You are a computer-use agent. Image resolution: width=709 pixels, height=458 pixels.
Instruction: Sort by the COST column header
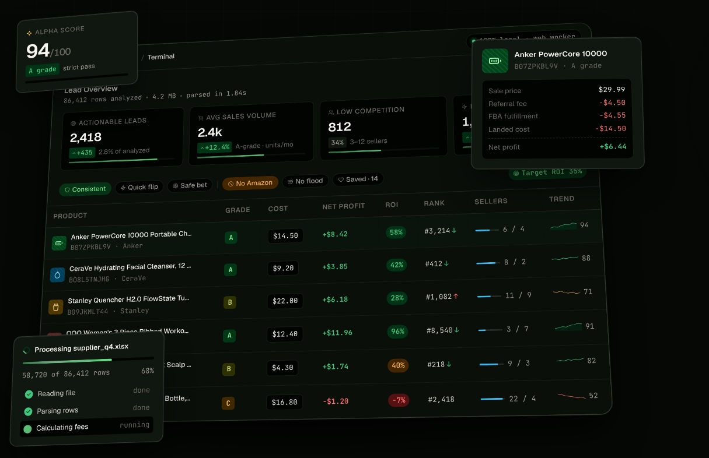click(278, 209)
